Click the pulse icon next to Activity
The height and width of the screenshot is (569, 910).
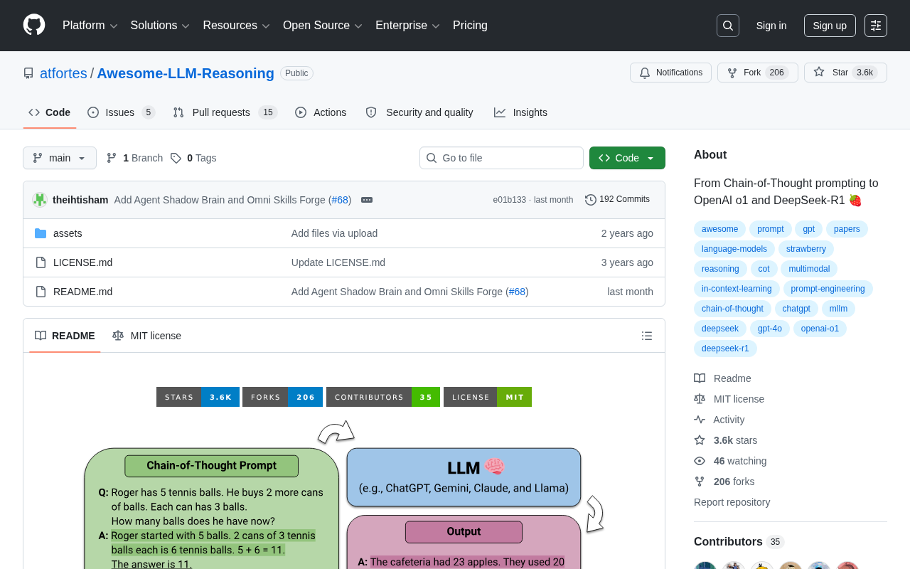coord(700,420)
